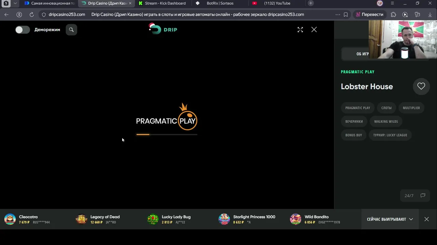
Task: Open Starlight Princess 1000 game icon
Action: [224, 219]
